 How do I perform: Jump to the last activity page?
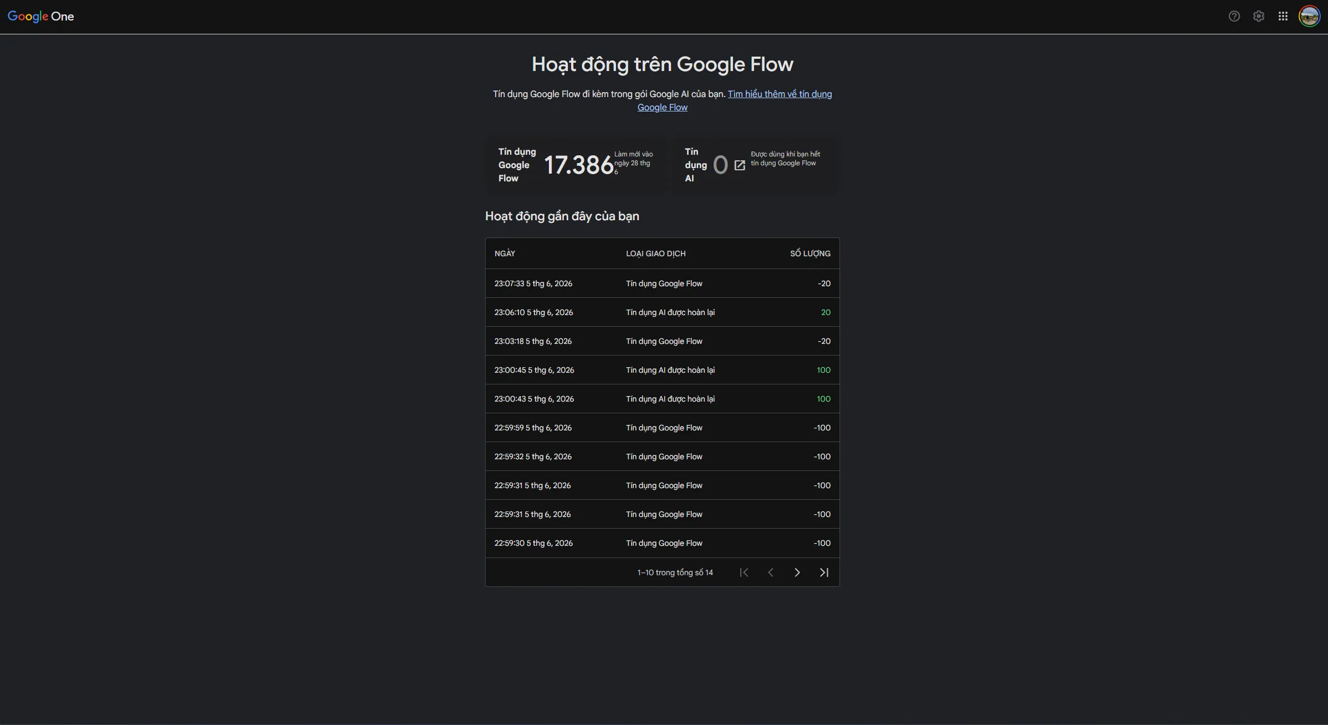824,572
